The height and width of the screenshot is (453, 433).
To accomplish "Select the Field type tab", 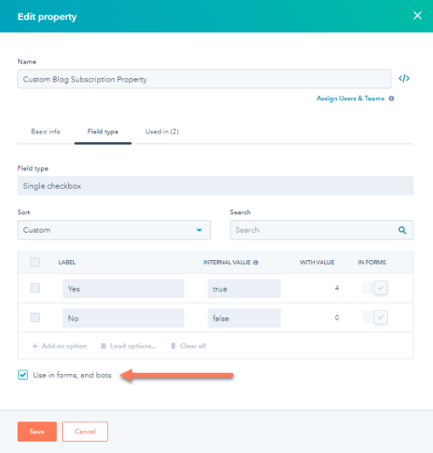I will click(x=103, y=132).
